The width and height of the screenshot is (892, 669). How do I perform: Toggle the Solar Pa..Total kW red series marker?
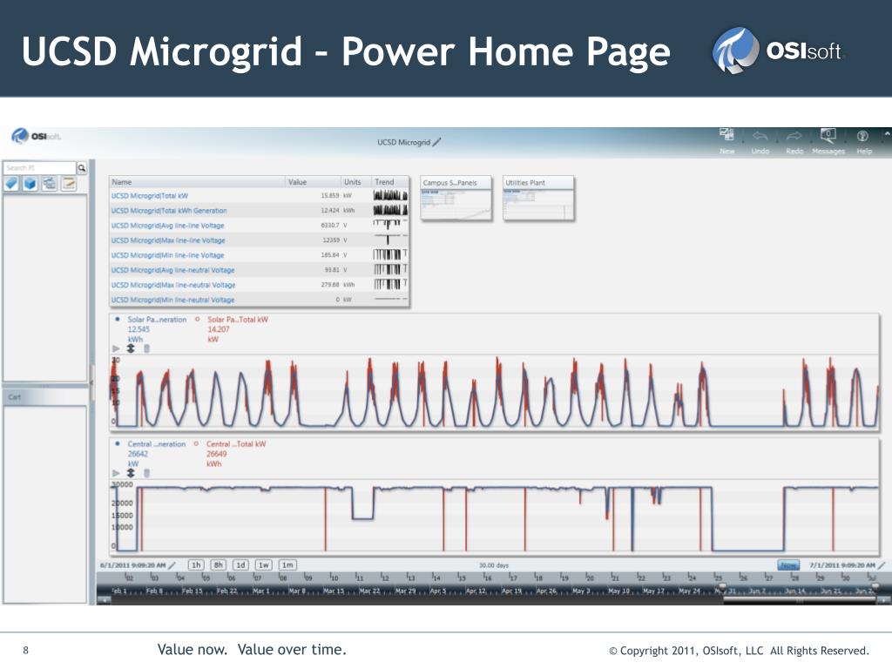tap(198, 319)
